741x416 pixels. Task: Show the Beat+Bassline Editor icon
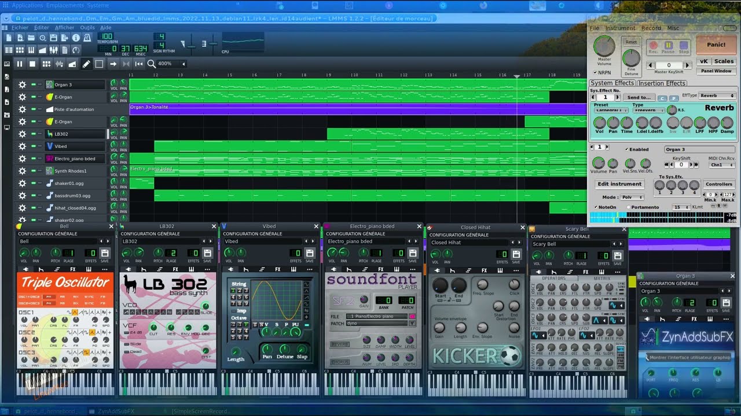(20, 50)
